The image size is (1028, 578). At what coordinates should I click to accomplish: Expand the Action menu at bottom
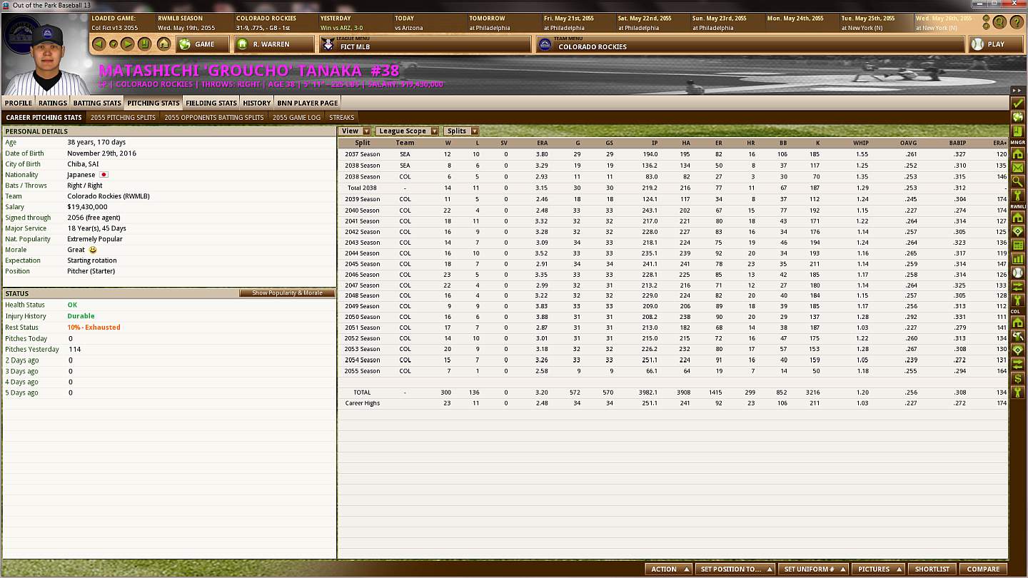coord(669,569)
